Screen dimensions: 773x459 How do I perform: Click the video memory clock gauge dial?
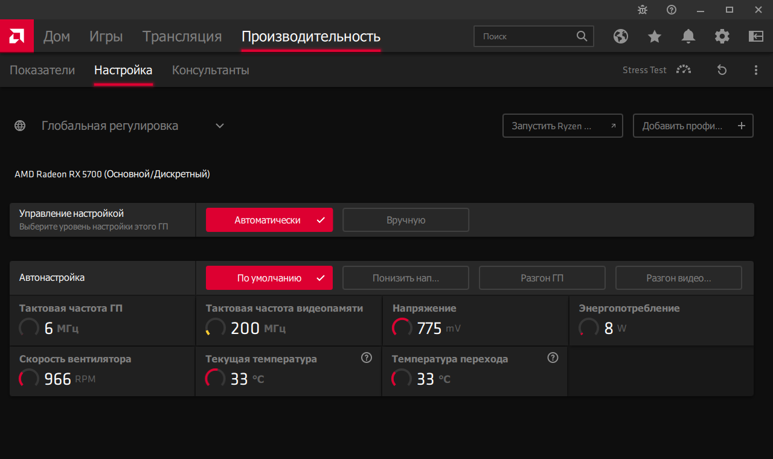(x=216, y=328)
